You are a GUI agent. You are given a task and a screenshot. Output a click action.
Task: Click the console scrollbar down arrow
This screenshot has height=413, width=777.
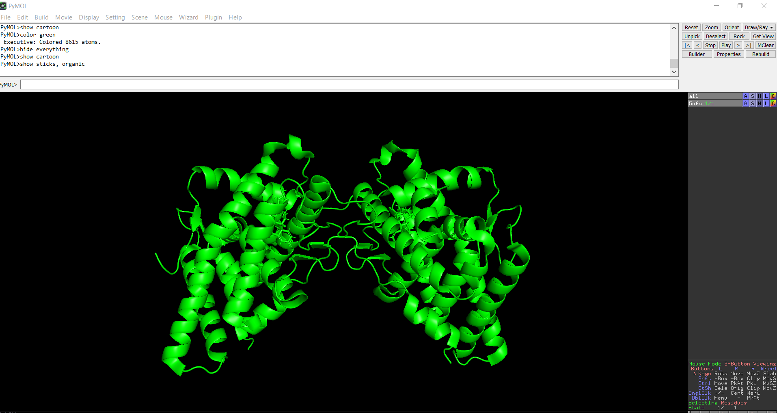674,72
